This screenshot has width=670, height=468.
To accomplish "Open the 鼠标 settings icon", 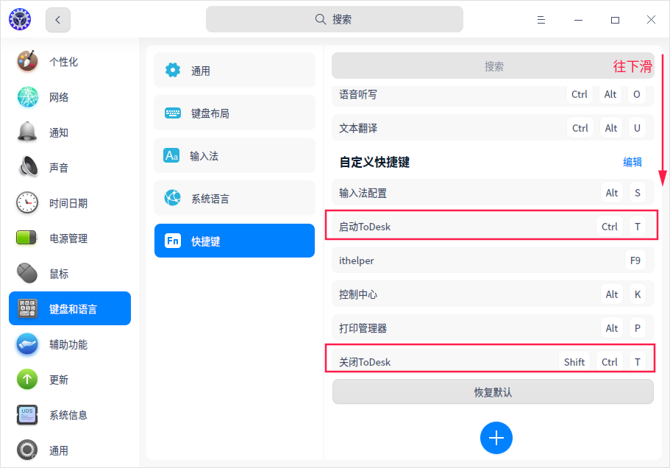I will (x=26, y=273).
